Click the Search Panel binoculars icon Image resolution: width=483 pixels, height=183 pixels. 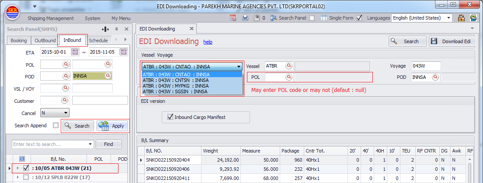pyautogui.click(x=274, y=18)
